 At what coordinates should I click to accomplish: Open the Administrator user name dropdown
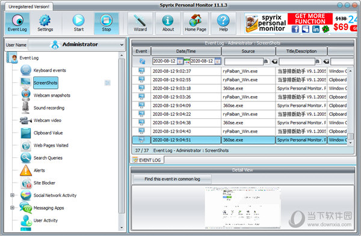(x=76, y=44)
